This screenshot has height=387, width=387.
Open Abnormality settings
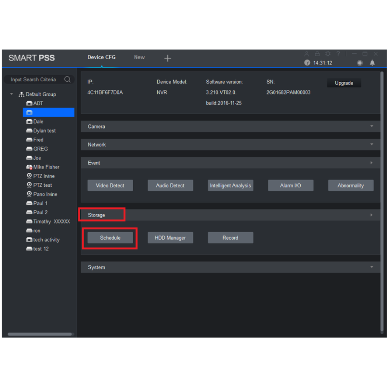click(350, 185)
